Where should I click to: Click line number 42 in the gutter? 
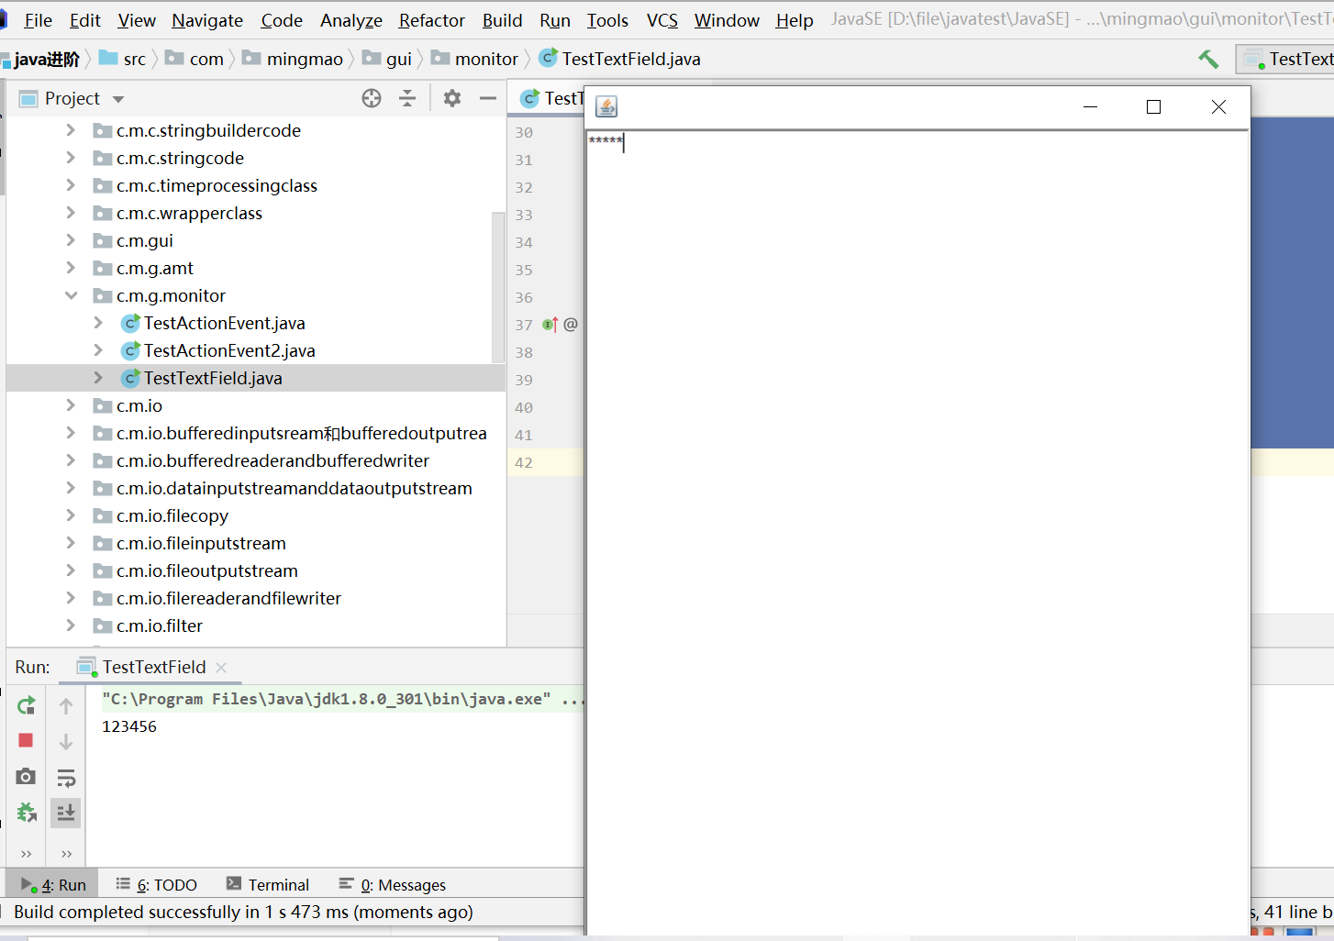[x=524, y=462]
